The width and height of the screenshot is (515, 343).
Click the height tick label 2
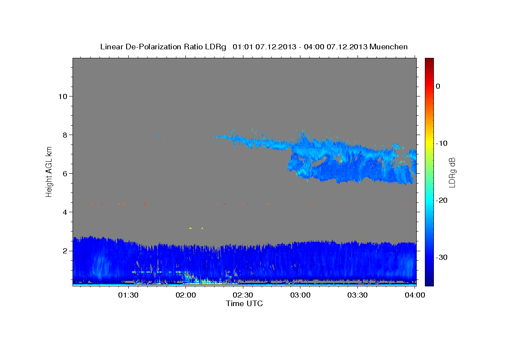coord(65,250)
